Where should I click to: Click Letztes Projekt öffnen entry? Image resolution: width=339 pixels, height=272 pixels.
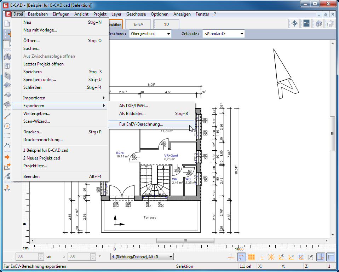click(x=60, y=64)
